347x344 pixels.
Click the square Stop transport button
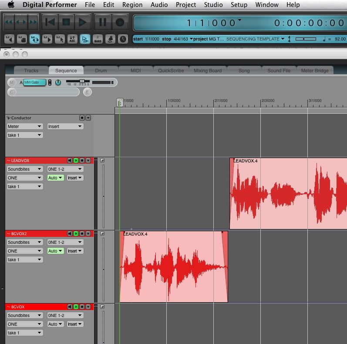[66, 22]
